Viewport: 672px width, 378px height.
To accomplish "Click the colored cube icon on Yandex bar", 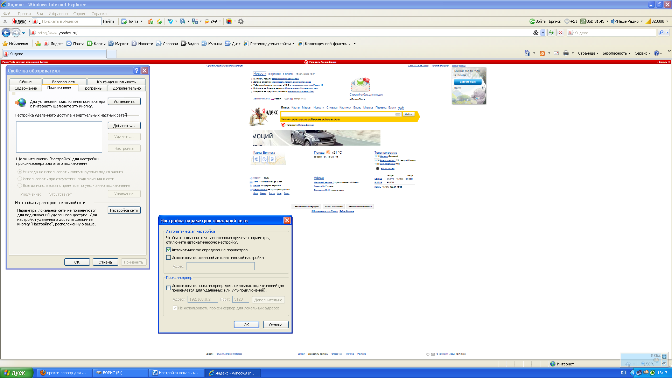I will pos(229,21).
